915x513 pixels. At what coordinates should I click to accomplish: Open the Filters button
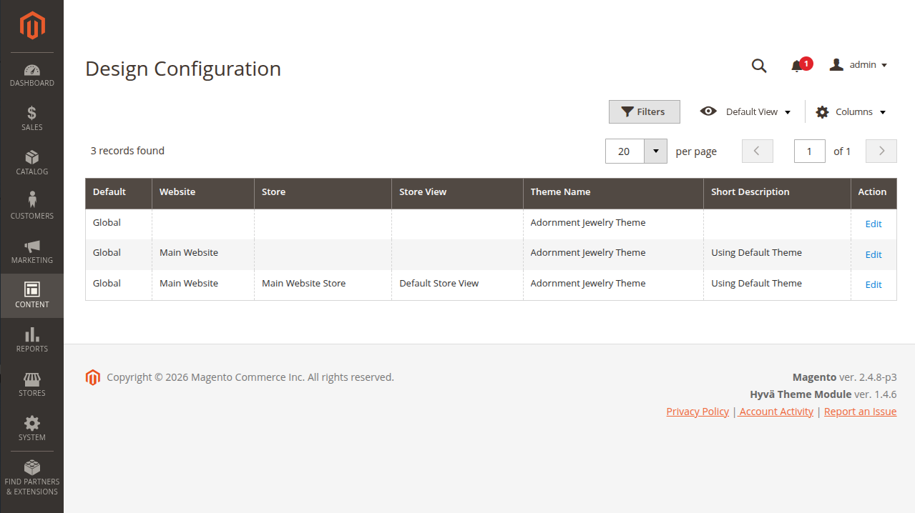point(645,111)
